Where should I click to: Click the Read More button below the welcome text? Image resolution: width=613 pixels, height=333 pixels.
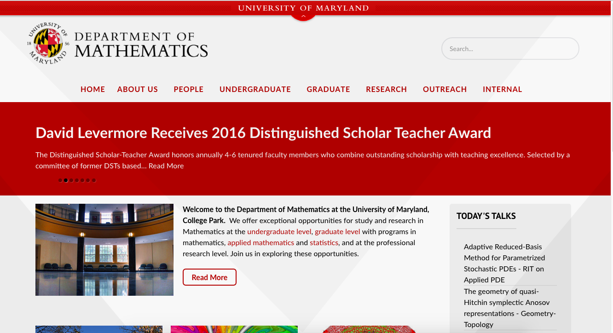tap(209, 277)
